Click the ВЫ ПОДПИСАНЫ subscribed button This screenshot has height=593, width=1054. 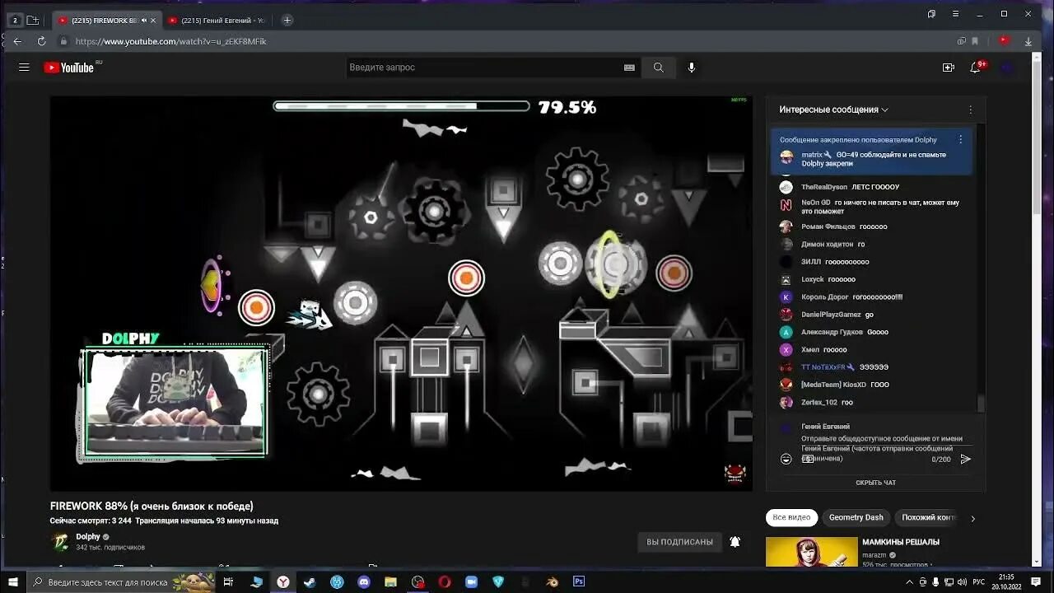coord(679,542)
